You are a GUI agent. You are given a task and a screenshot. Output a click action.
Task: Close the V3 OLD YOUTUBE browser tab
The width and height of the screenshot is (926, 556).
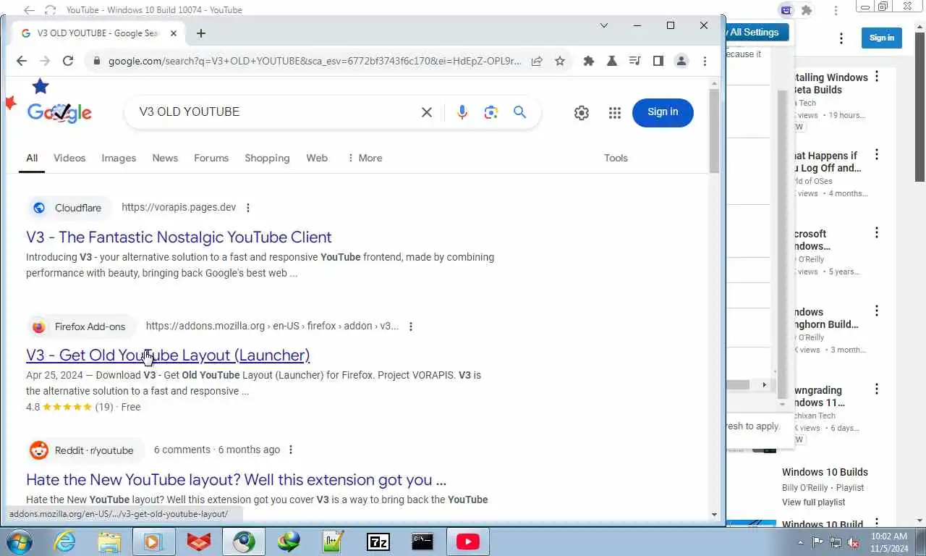(x=174, y=33)
